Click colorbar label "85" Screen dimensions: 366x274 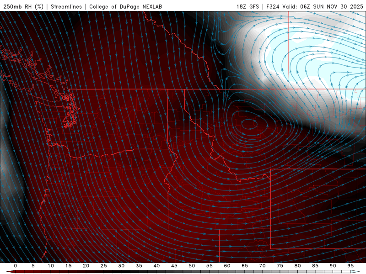(x=315, y=266)
